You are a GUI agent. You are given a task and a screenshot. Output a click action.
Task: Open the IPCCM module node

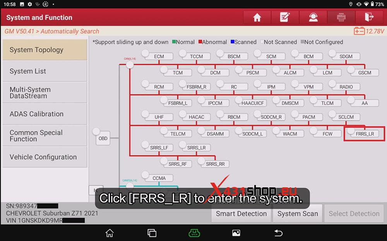[215, 103]
